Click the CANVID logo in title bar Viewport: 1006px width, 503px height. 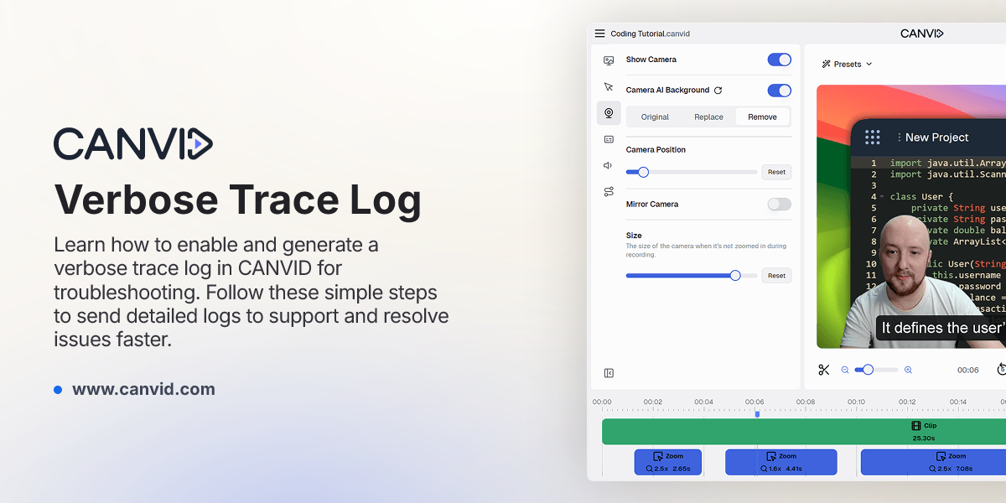922,34
